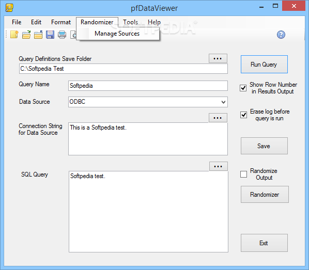Click the Open folder icon with green arrow

(x=26, y=35)
